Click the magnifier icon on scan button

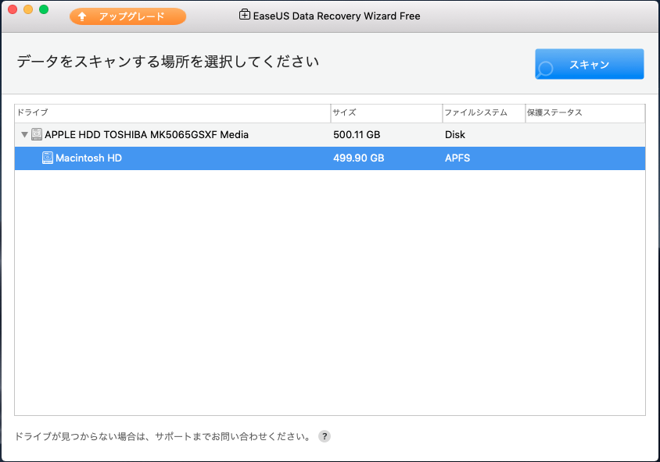[x=545, y=69]
